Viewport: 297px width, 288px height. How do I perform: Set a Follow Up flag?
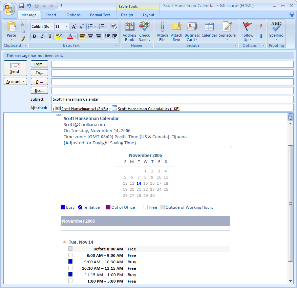point(247,32)
